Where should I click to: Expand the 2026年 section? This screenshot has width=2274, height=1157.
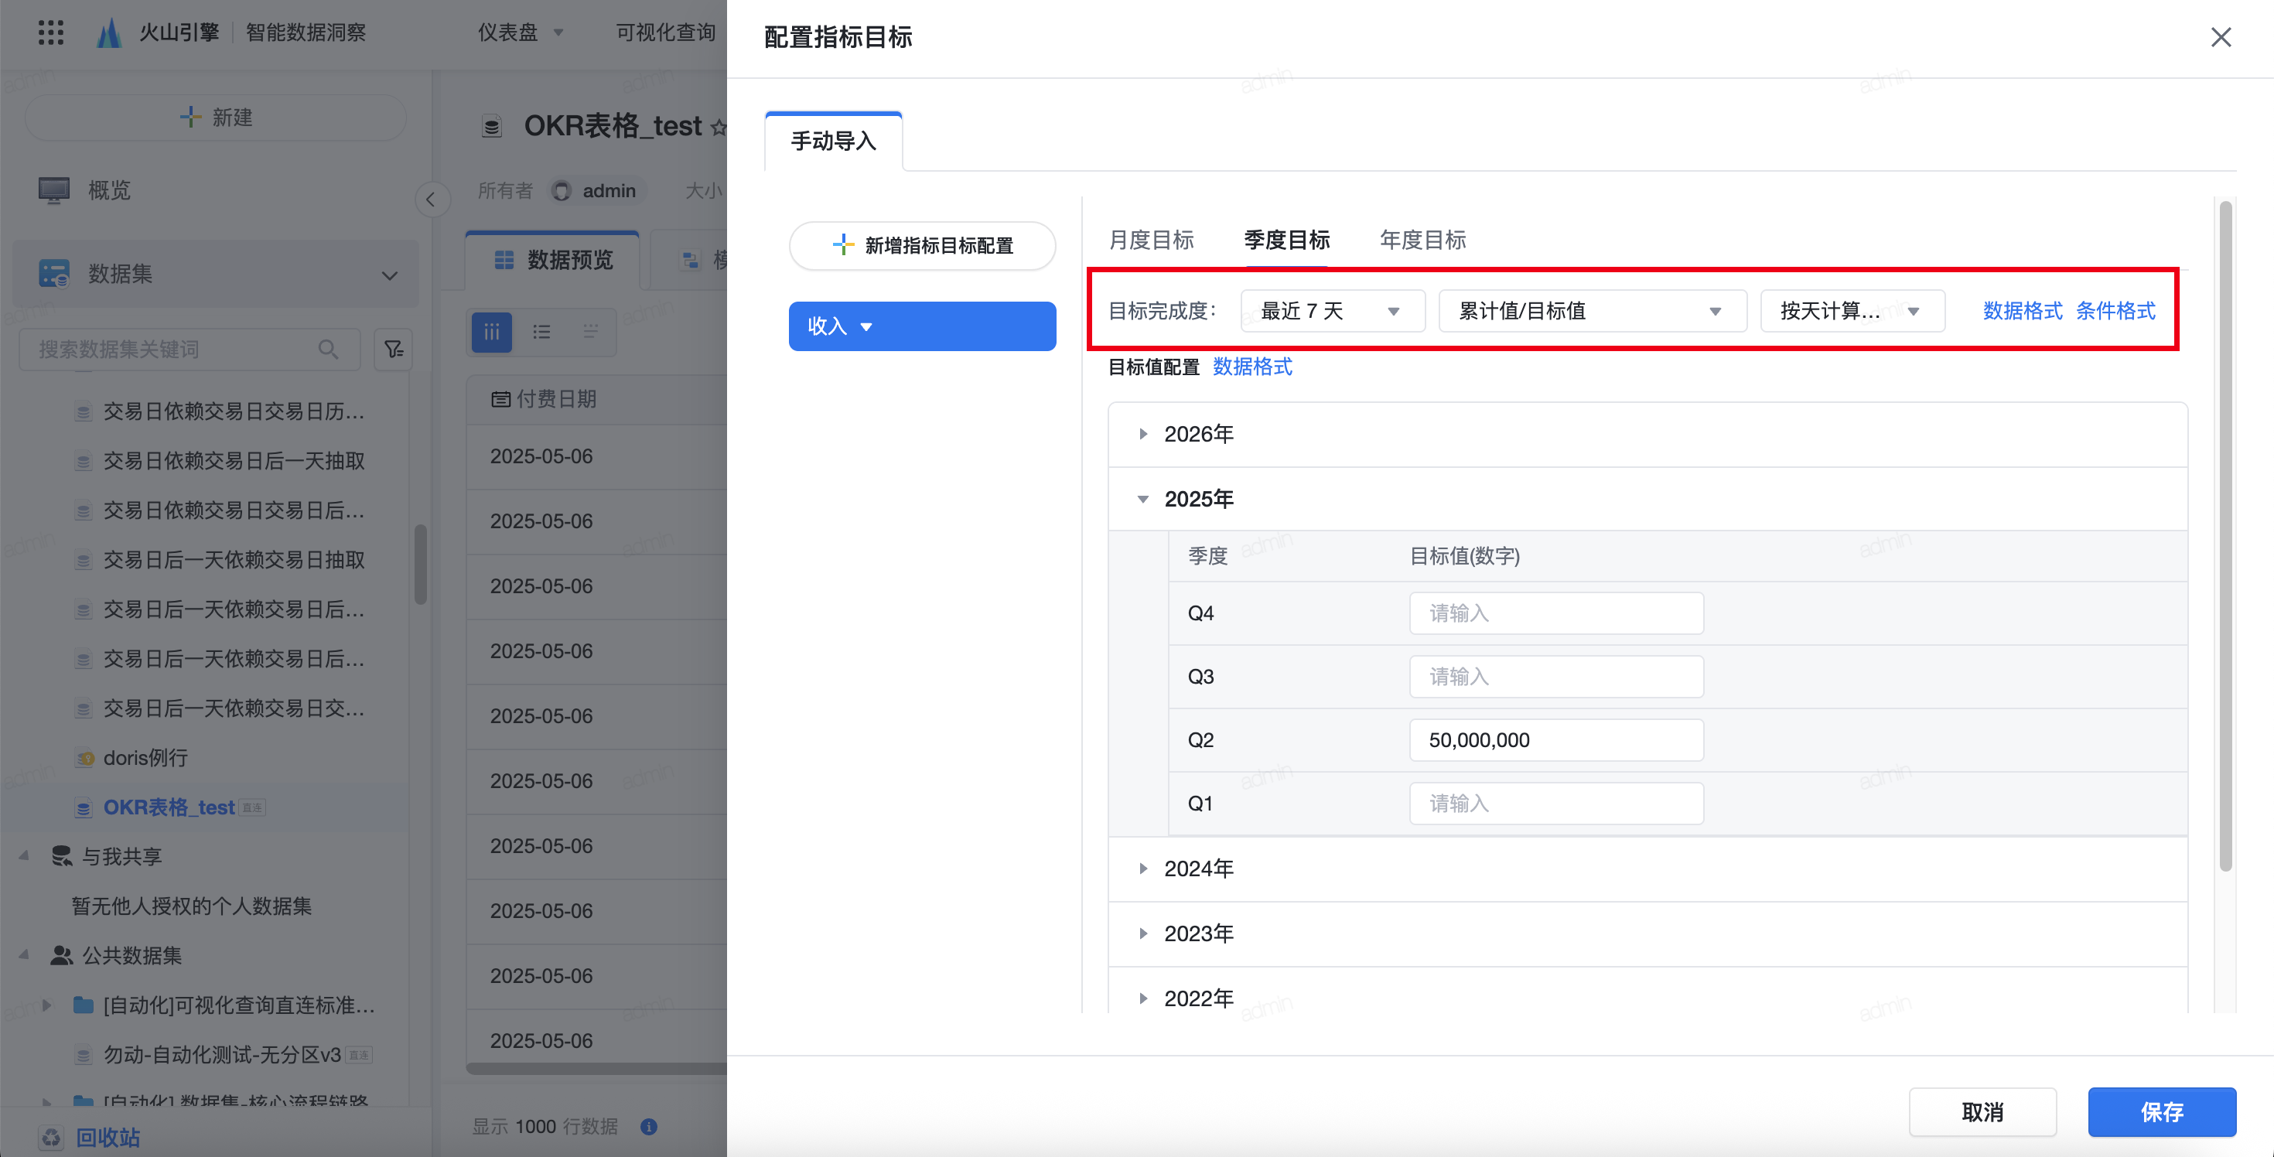click(x=1143, y=433)
